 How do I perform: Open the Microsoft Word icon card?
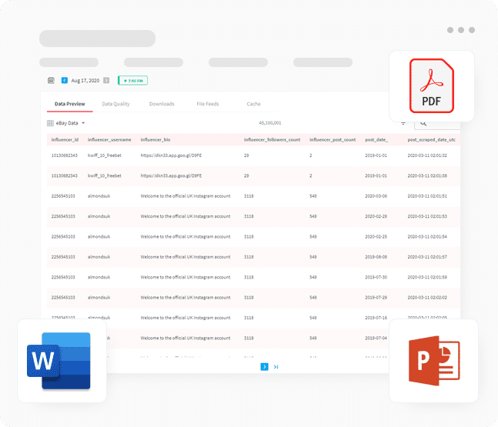pyautogui.click(x=62, y=361)
